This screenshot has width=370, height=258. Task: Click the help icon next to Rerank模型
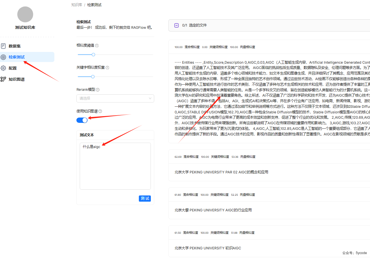(98, 90)
